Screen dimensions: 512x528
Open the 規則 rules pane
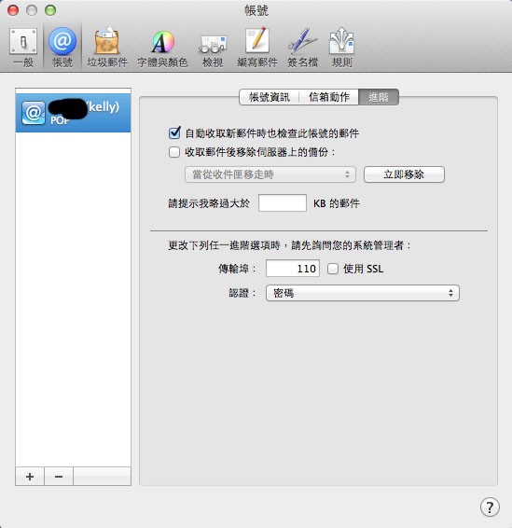341,48
